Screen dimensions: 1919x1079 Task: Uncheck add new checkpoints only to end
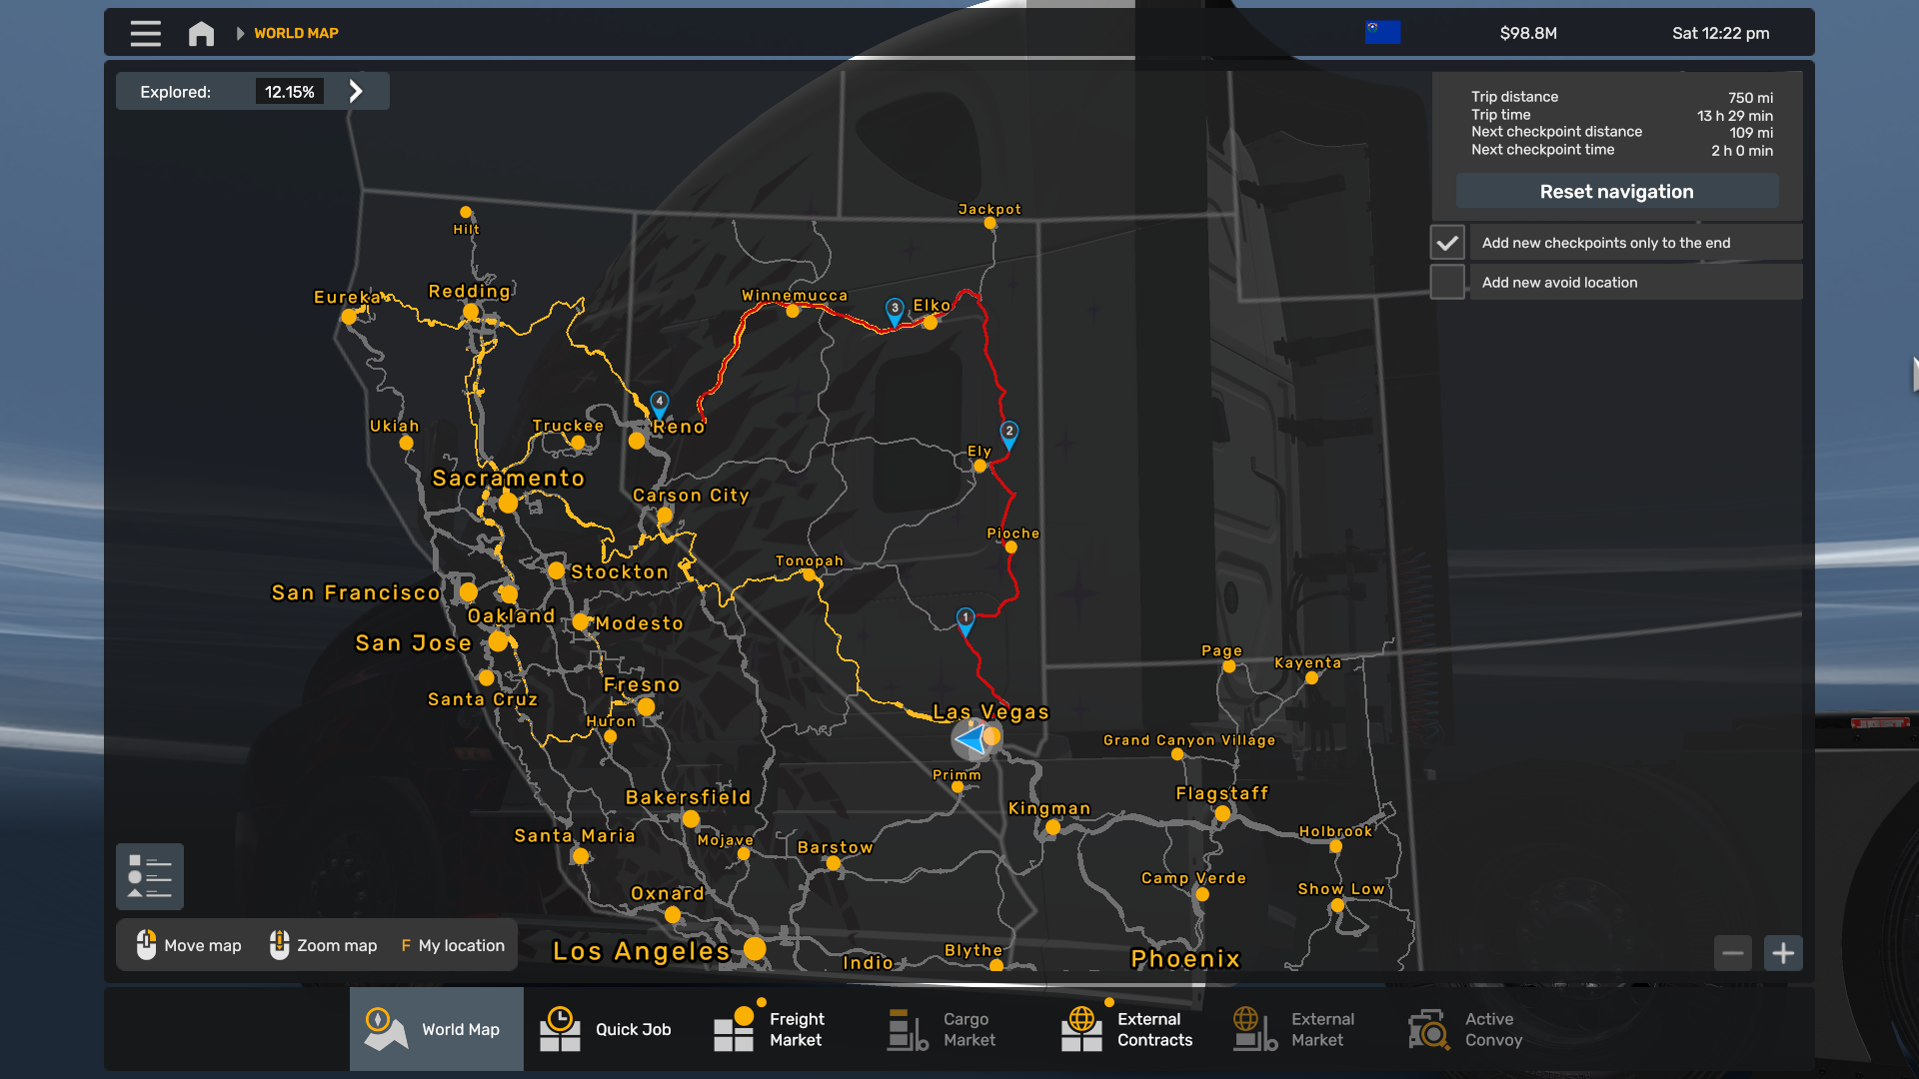pos(1447,243)
